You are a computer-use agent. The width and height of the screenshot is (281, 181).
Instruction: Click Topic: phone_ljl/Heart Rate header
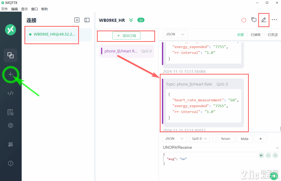(189, 84)
